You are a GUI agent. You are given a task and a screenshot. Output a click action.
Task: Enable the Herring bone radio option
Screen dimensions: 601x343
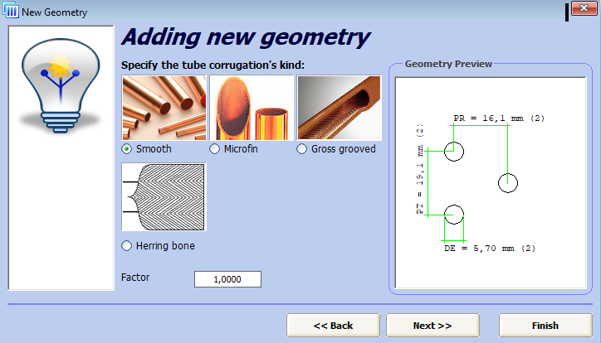[x=126, y=245]
